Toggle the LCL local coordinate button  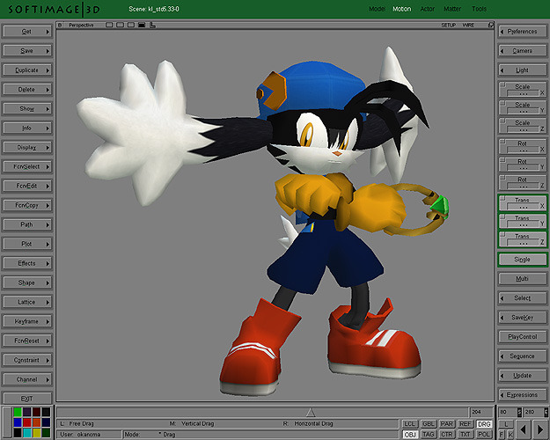click(410, 424)
